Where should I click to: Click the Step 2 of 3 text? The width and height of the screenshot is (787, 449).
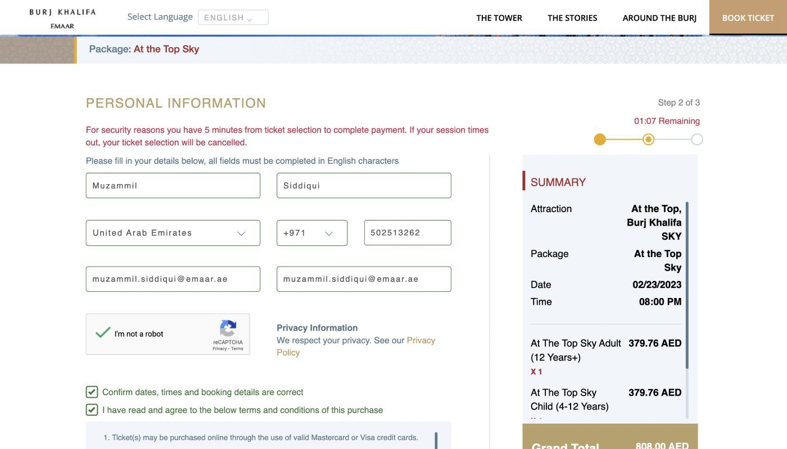click(679, 103)
